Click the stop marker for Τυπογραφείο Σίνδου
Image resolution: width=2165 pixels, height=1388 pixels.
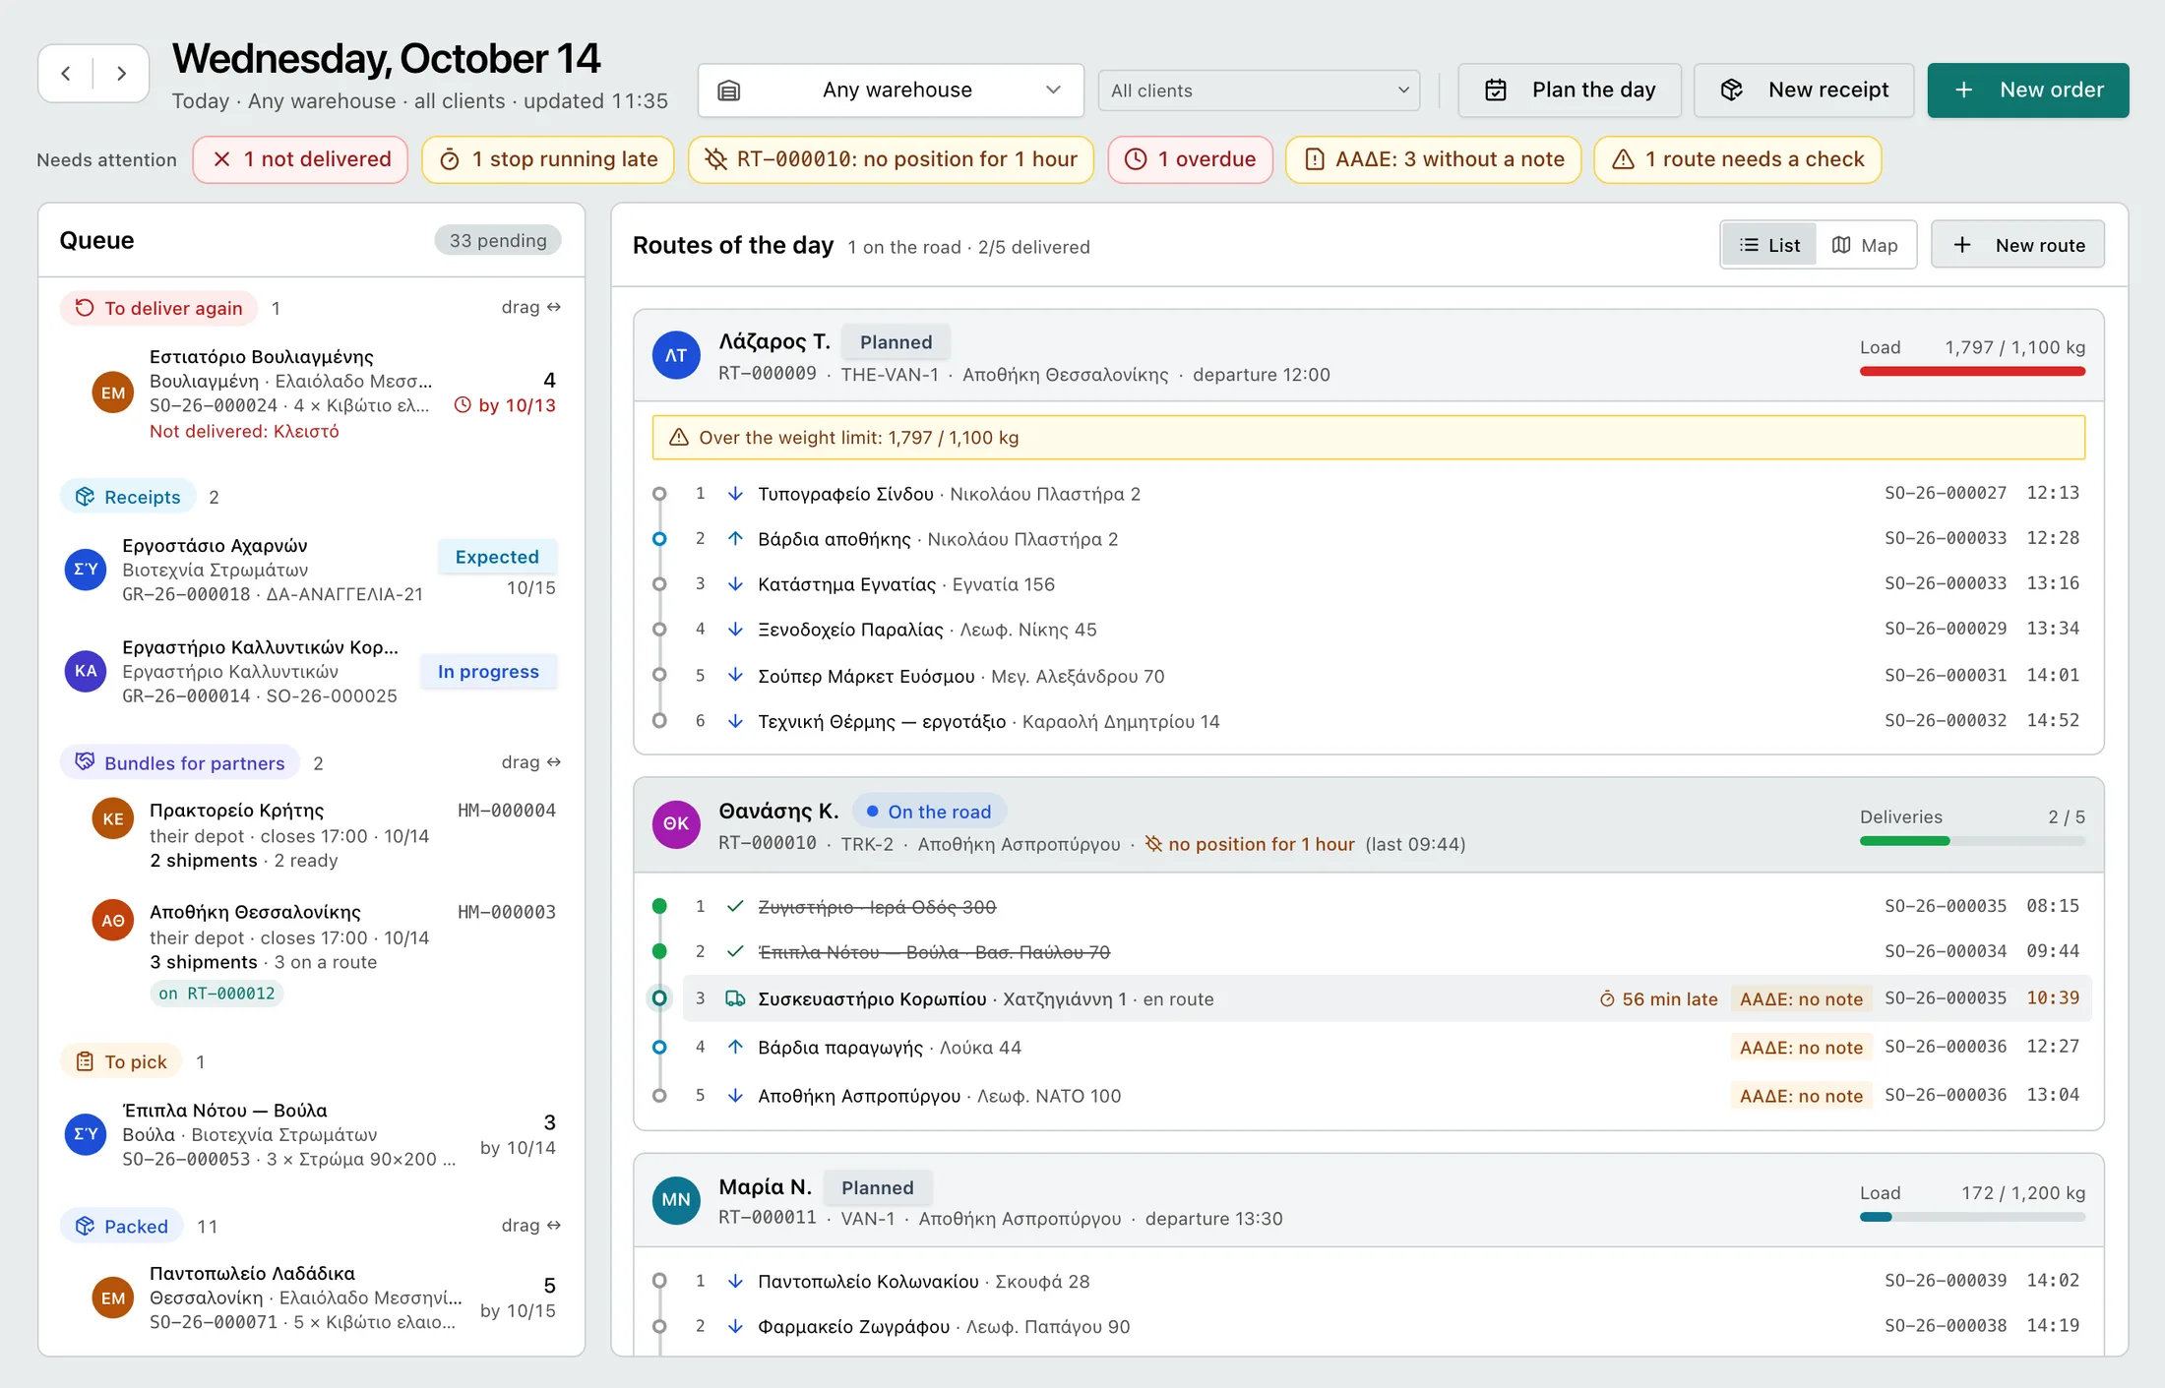(x=659, y=494)
